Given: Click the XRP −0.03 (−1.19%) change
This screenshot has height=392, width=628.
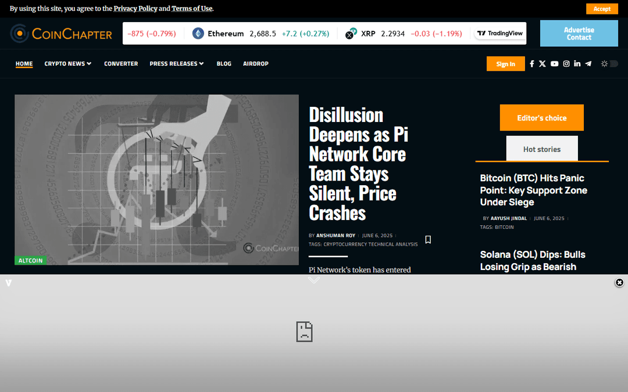Looking at the screenshot, I should (437, 34).
